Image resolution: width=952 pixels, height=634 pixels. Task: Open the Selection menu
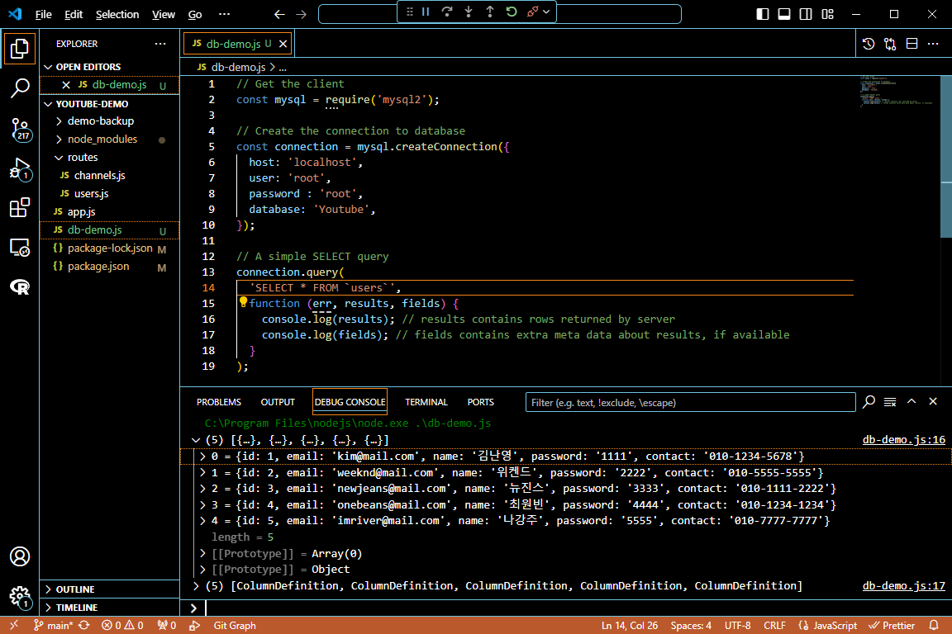click(x=117, y=14)
